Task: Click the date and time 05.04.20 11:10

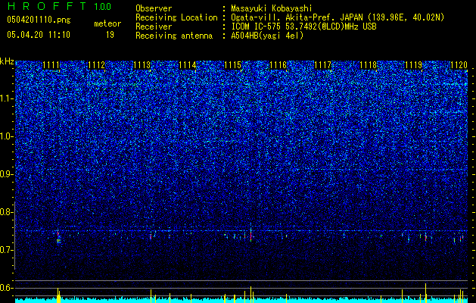Action: (39, 35)
